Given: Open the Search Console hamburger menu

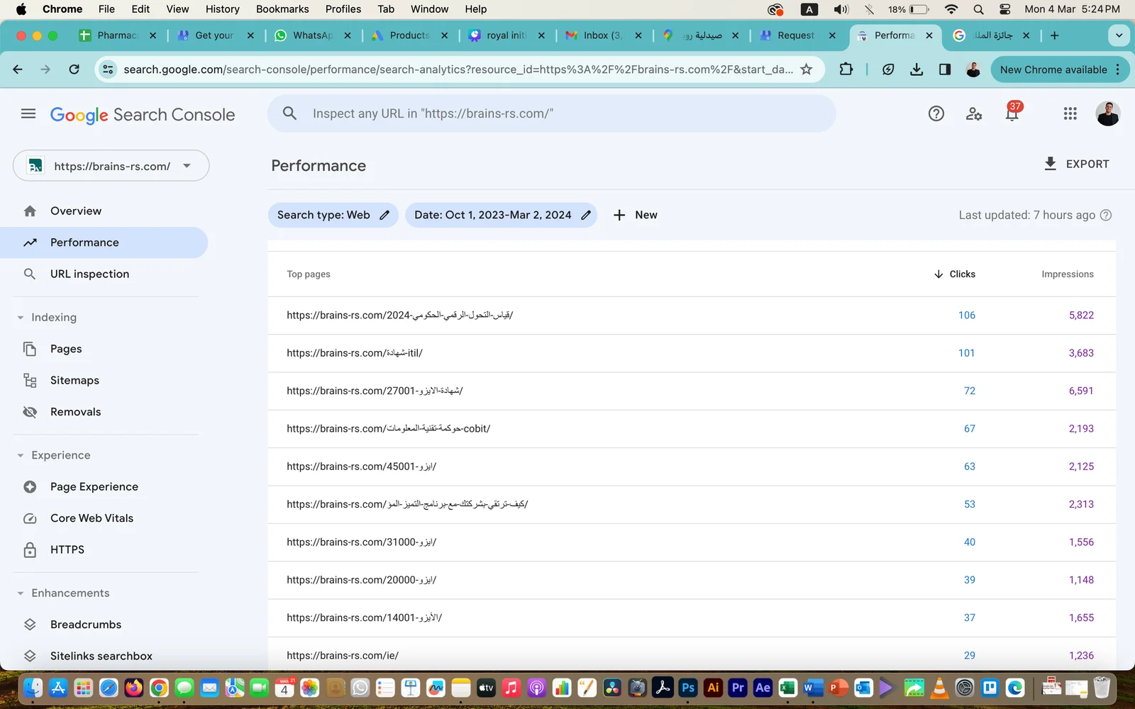Looking at the screenshot, I should [28, 114].
